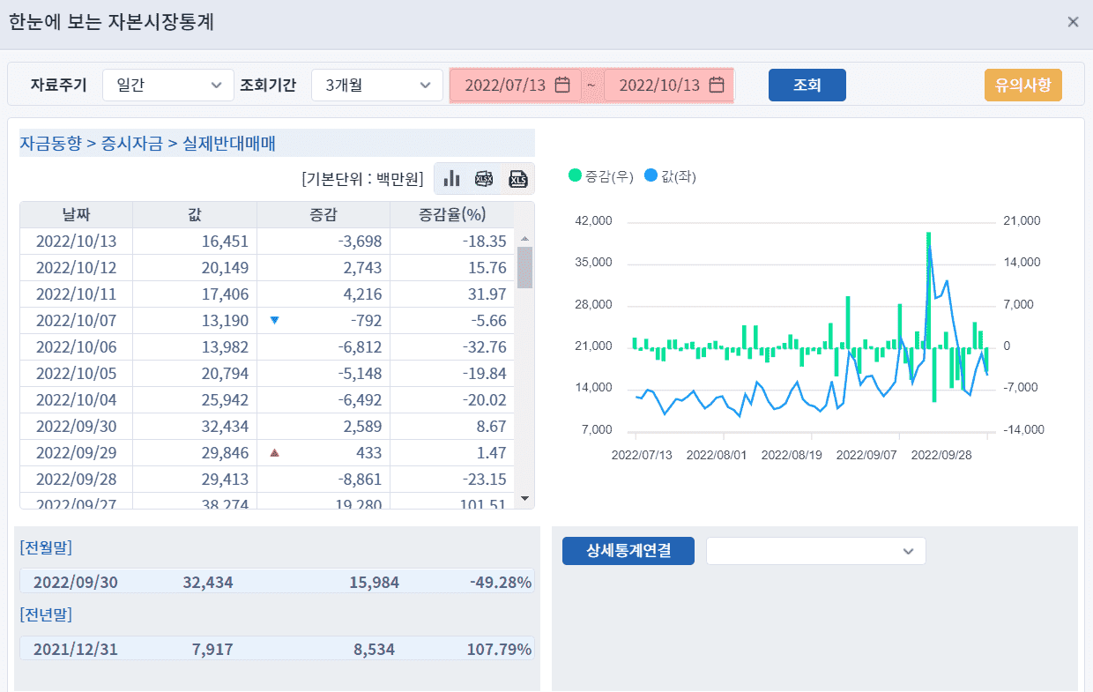
Task: Download data as XLSX file
Action: point(484,179)
